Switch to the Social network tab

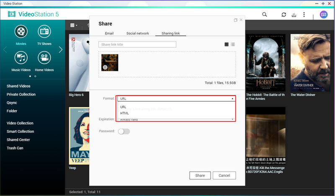[138, 34]
